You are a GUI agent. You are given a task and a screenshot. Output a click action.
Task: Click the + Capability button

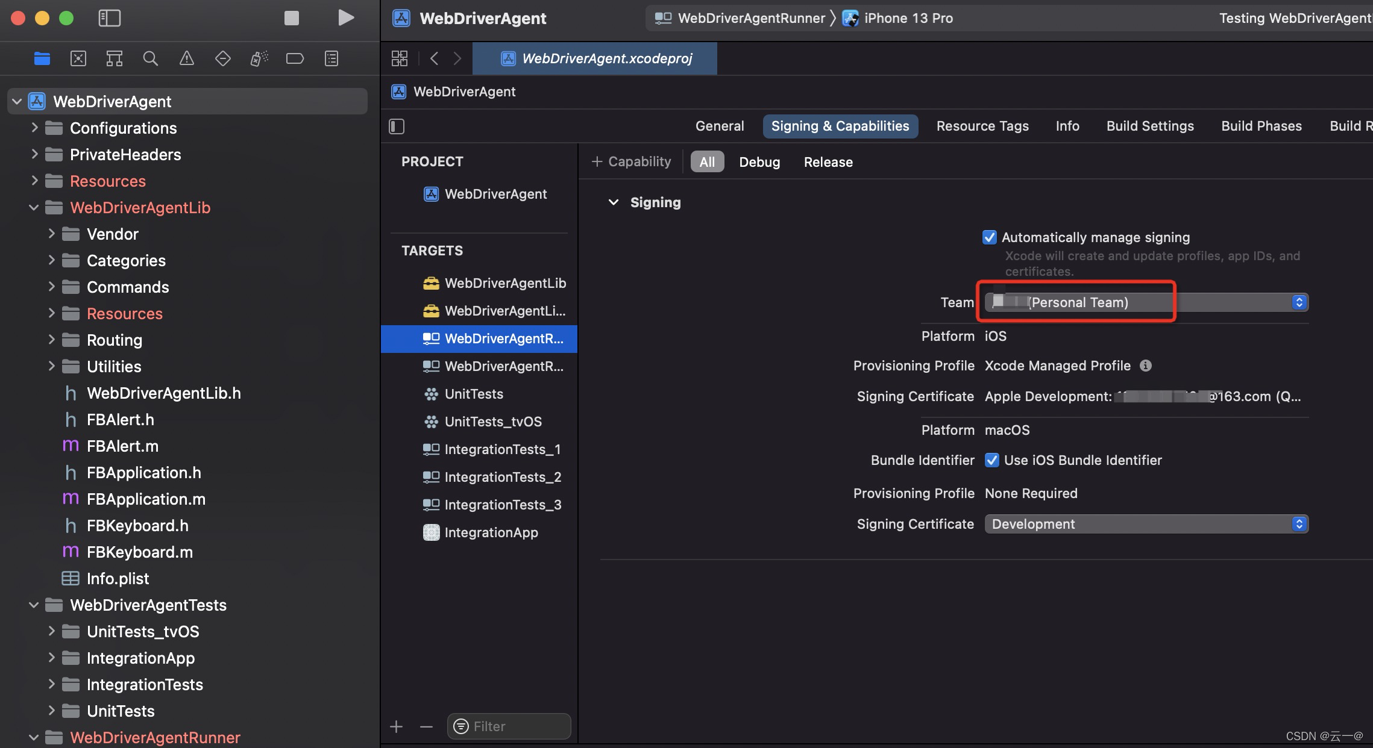click(x=631, y=161)
